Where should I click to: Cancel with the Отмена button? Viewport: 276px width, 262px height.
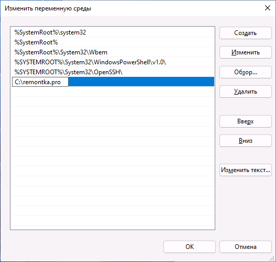246,247
